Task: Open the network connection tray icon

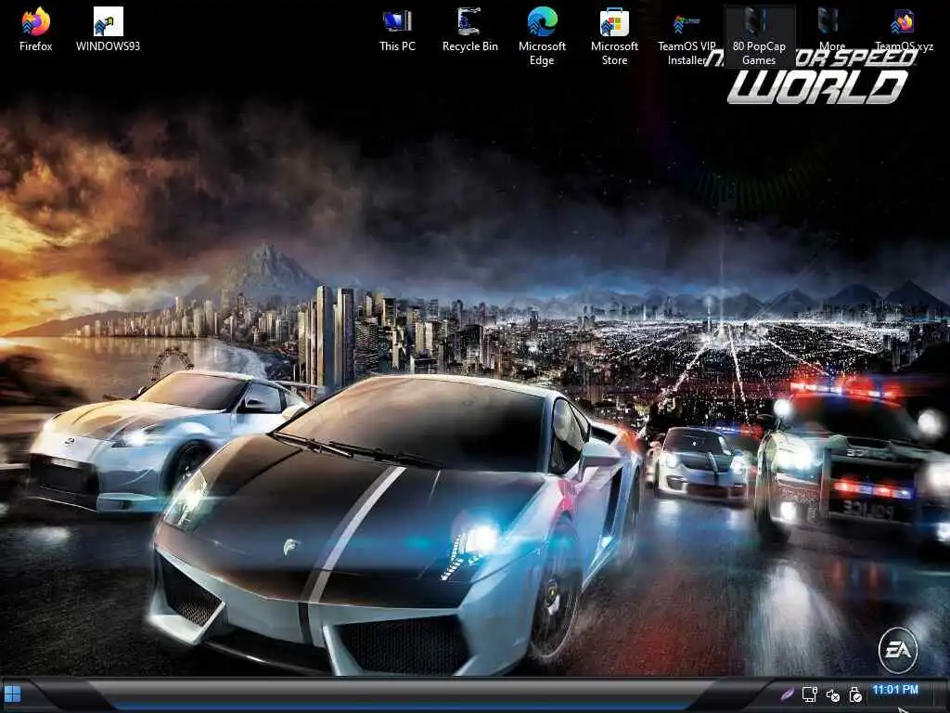Action: click(x=809, y=694)
